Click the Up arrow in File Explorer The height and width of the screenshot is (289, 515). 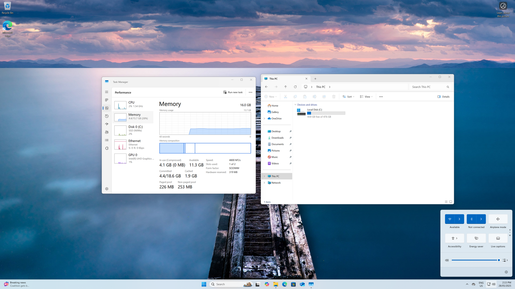pos(286,87)
